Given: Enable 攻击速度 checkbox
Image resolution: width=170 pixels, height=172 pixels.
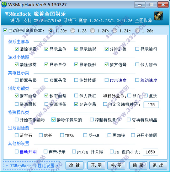Looking at the screenshot, I should pos(107,80).
